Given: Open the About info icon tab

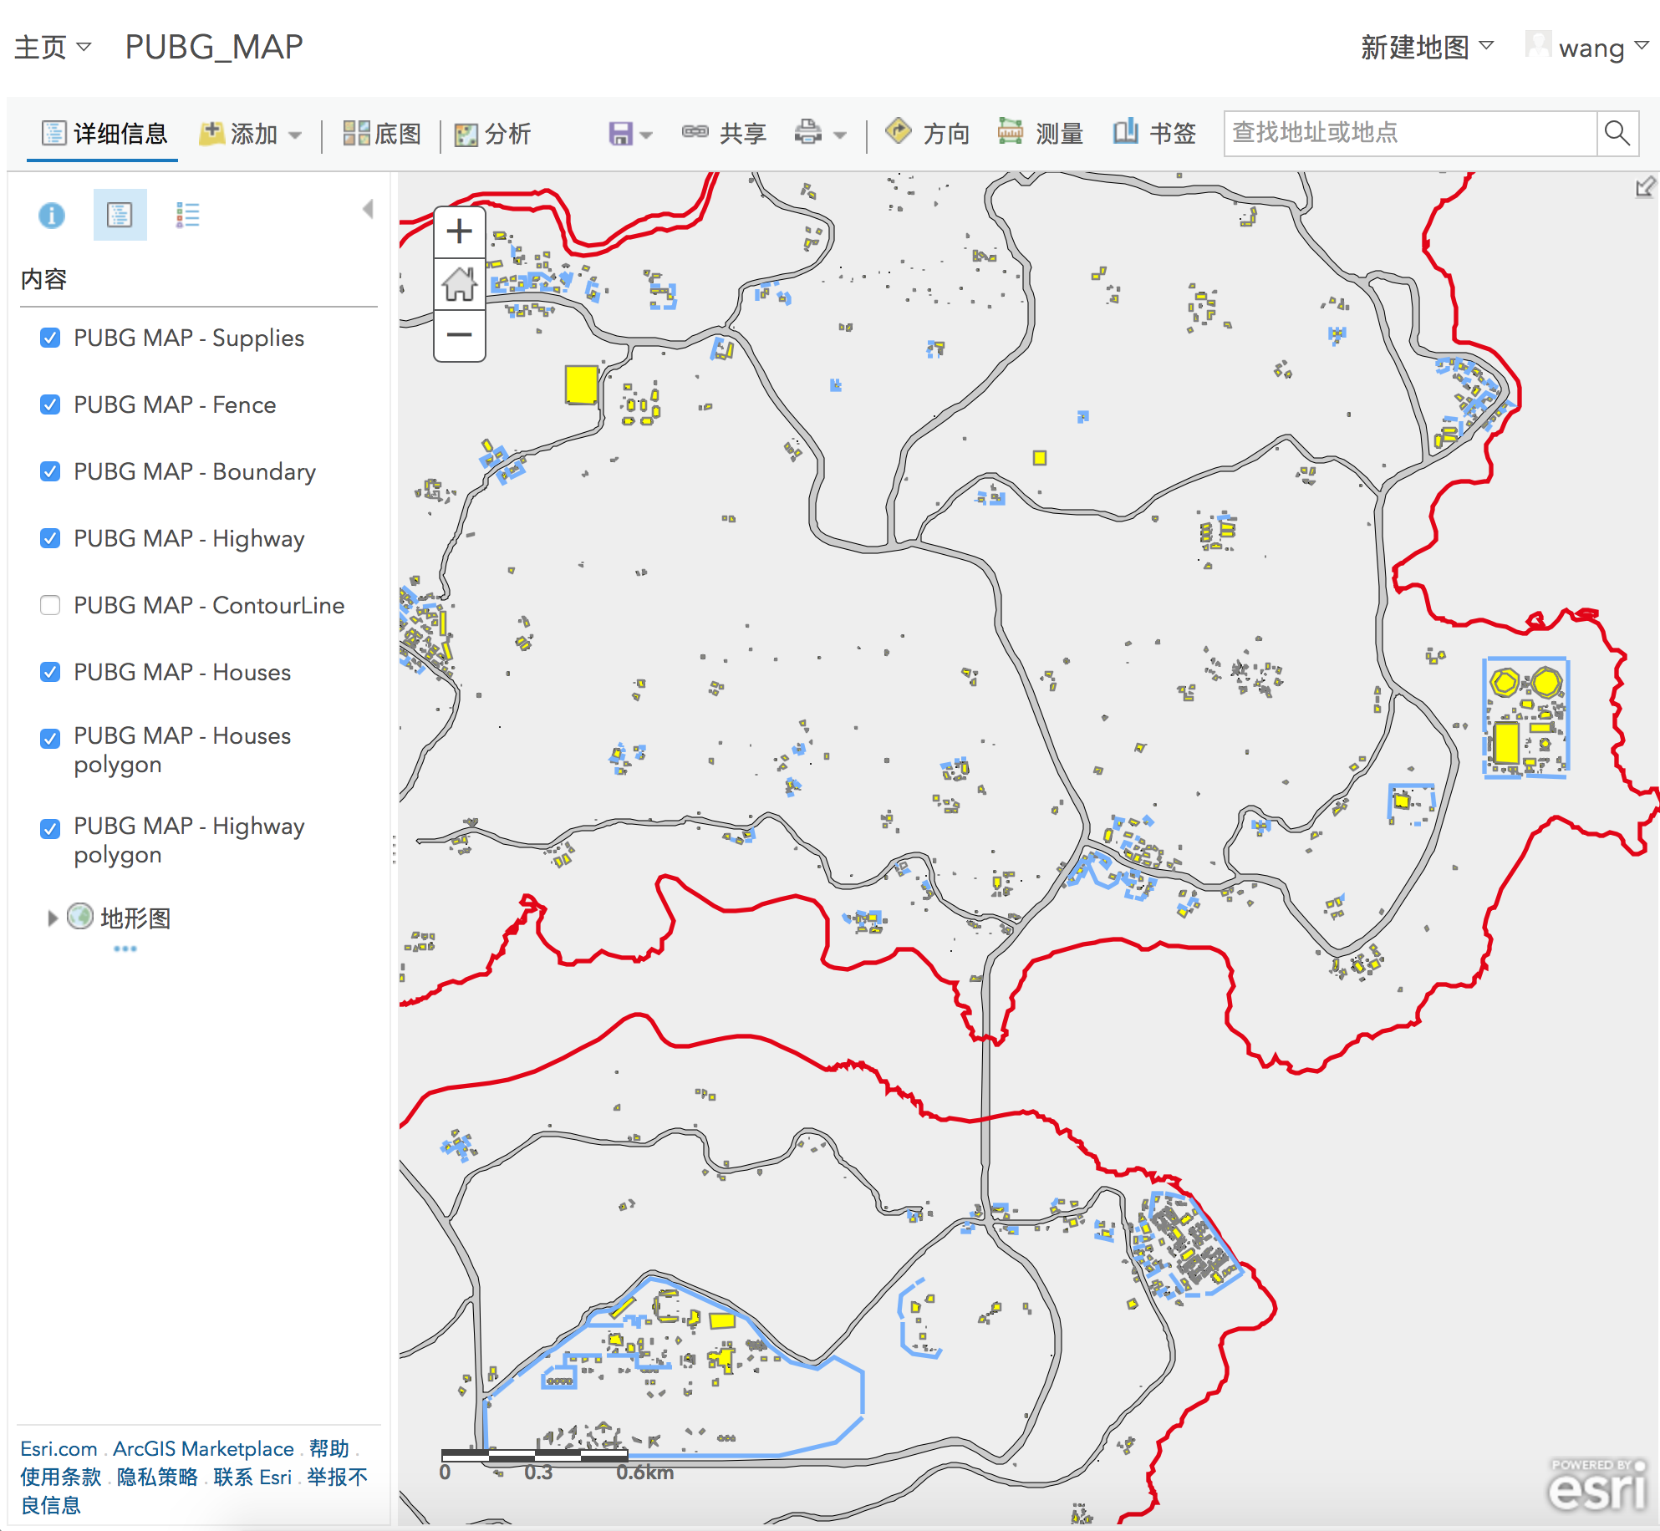Looking at the screenshot, I should pyautogui.click(x=51, y=216).
